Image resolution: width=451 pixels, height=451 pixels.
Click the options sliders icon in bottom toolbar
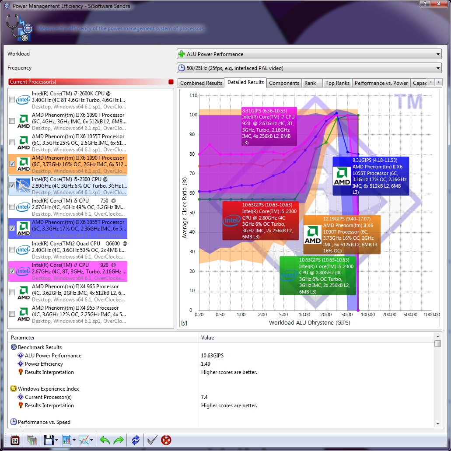click(x=15, y=440)
